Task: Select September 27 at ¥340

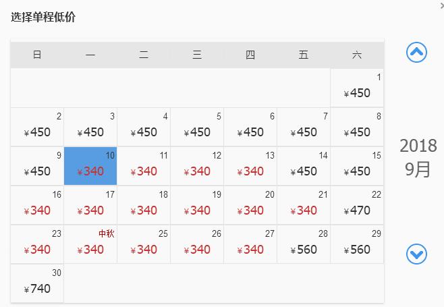Action: [250, 244]
